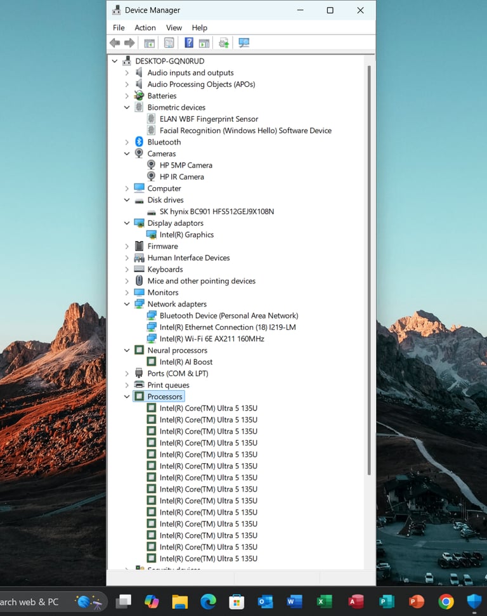Viewport: 487px width, 616px height.
Task: Click the Bluetooth category icon
Action: [139, 142]
